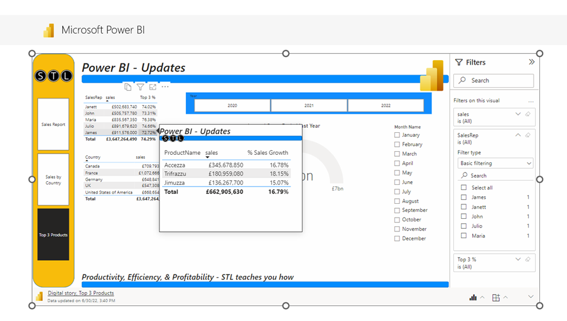567x321 pixels.
Task: Open the Basic filtering type dropdown
Action: tap(495, 163)
